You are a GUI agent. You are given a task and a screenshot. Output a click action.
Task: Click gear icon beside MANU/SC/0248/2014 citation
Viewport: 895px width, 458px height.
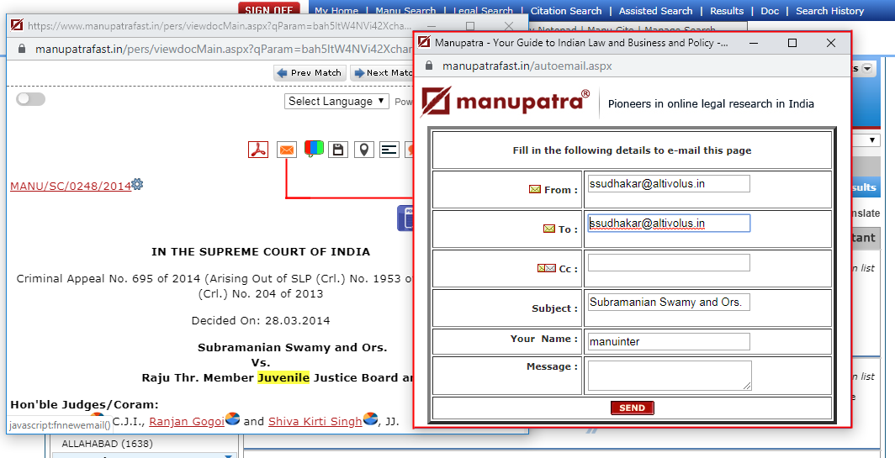point(138,184)
